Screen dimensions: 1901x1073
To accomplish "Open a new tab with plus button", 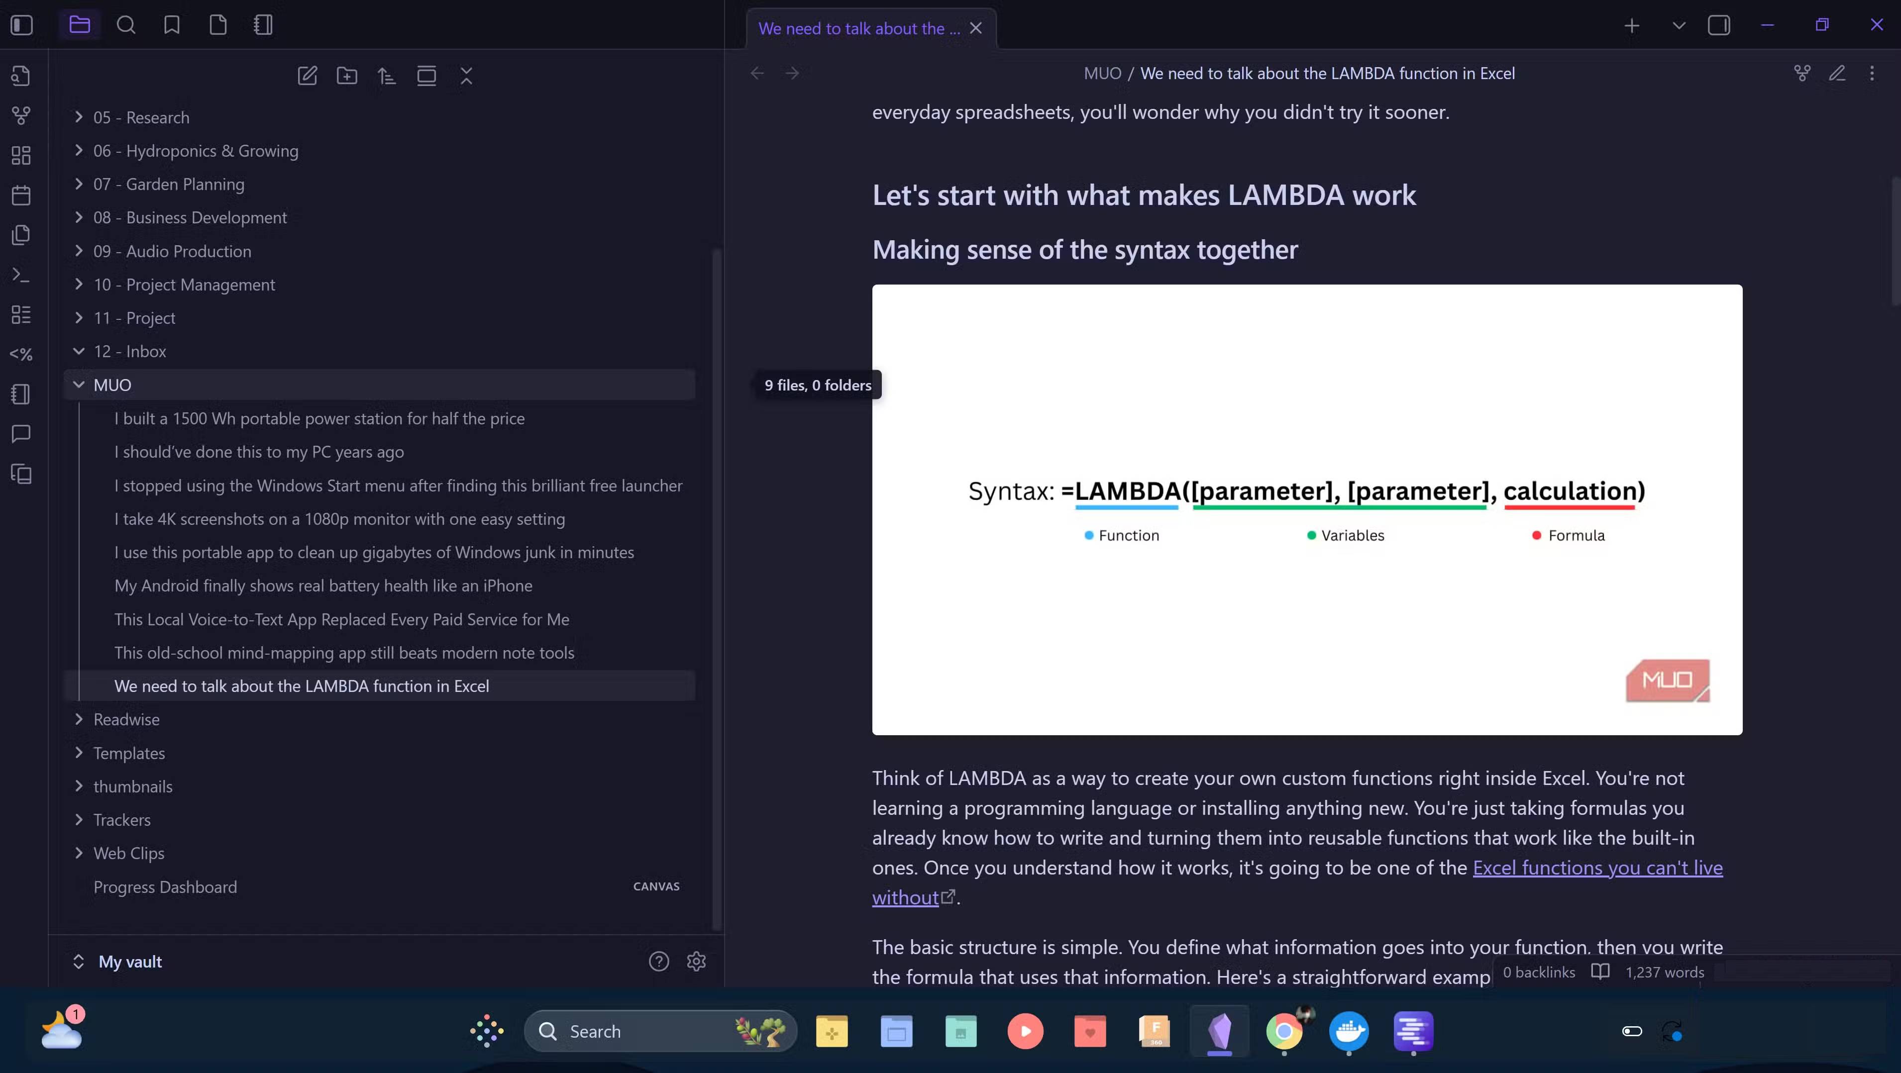I will point(1632,26).
